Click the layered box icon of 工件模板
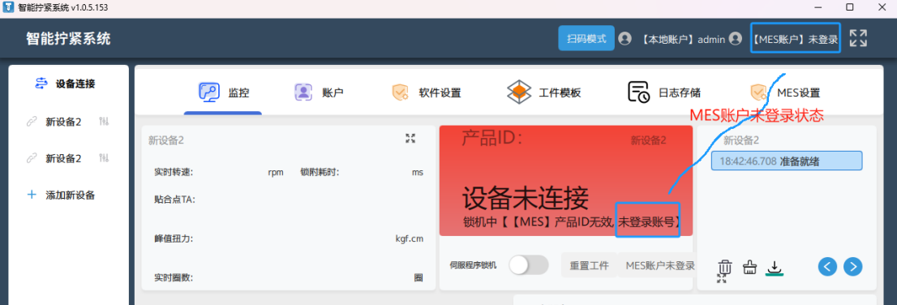897x305 pixels. (519, 92)
